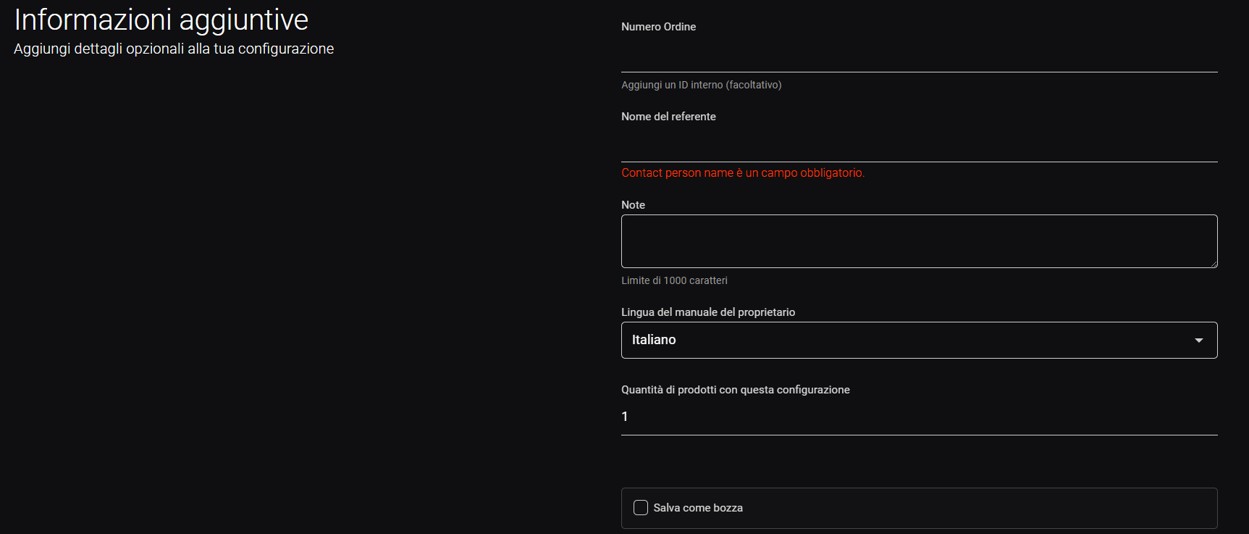The height and width of the screenshot is (534, 1249).
Task: Focus the Nome del referente field
Action: click(919, 145)
